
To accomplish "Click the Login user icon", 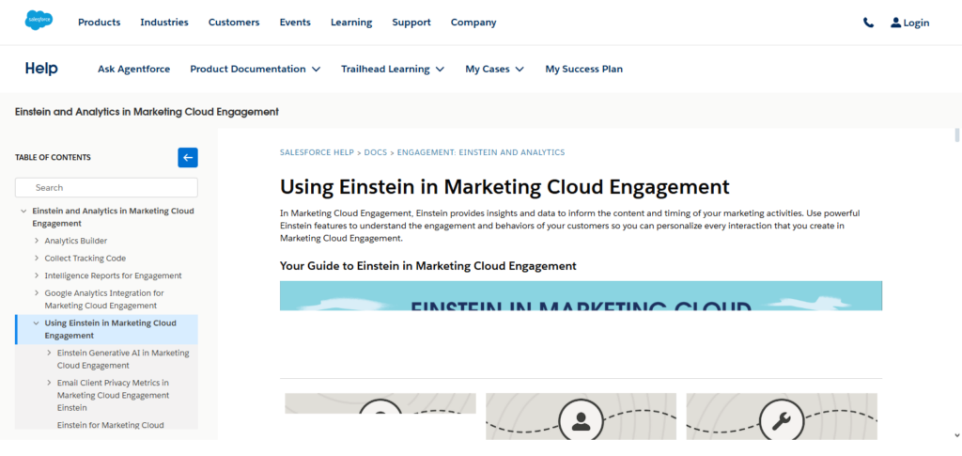I will (895, 23).
